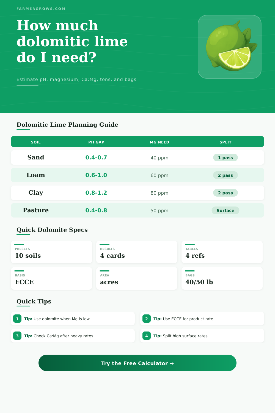Click the pH gap value '0.8-1.2'
This screenshot has height=413, width=275.
(96, 193)
